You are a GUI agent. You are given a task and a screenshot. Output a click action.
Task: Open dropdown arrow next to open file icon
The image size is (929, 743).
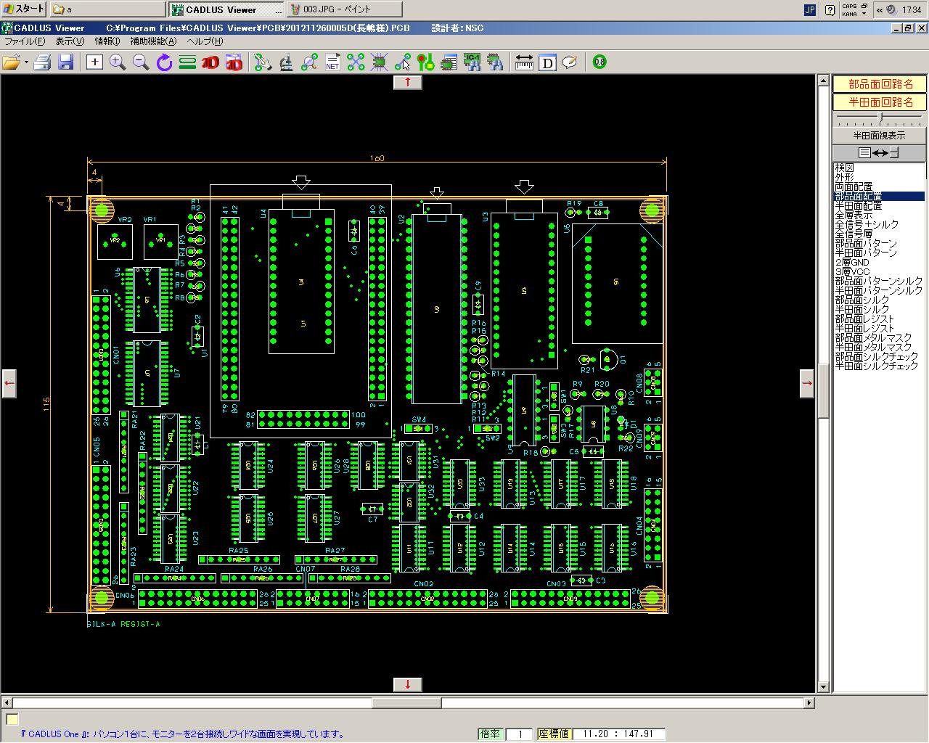(x=26, y=62)
